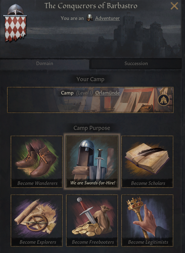This screenshot has width=185, height=253.
Task: Open the Adventurer link
Action: point(107,18)
